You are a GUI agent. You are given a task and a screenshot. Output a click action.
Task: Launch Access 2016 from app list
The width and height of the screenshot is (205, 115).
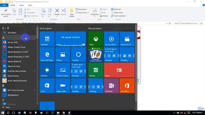coord(19,42)
